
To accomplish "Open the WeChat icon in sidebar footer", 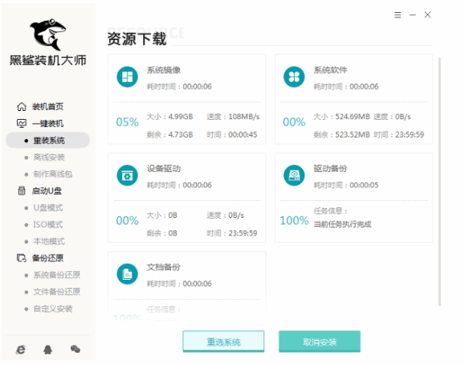I will pos(75,349).
